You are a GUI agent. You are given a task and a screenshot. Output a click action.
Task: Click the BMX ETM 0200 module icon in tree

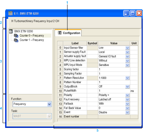pos(11,31)
